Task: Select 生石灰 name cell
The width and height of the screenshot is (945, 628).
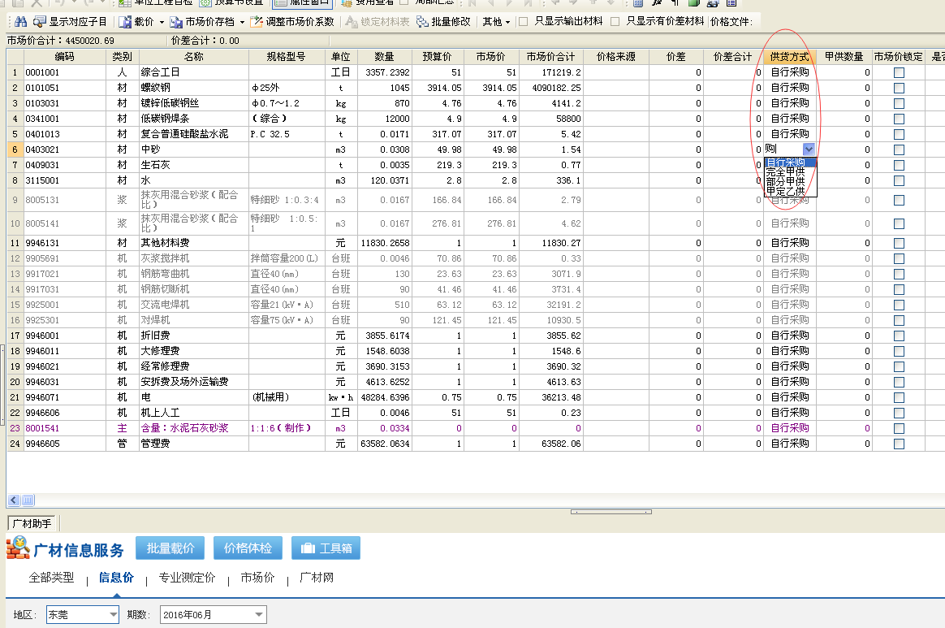Action: [193, 165]
